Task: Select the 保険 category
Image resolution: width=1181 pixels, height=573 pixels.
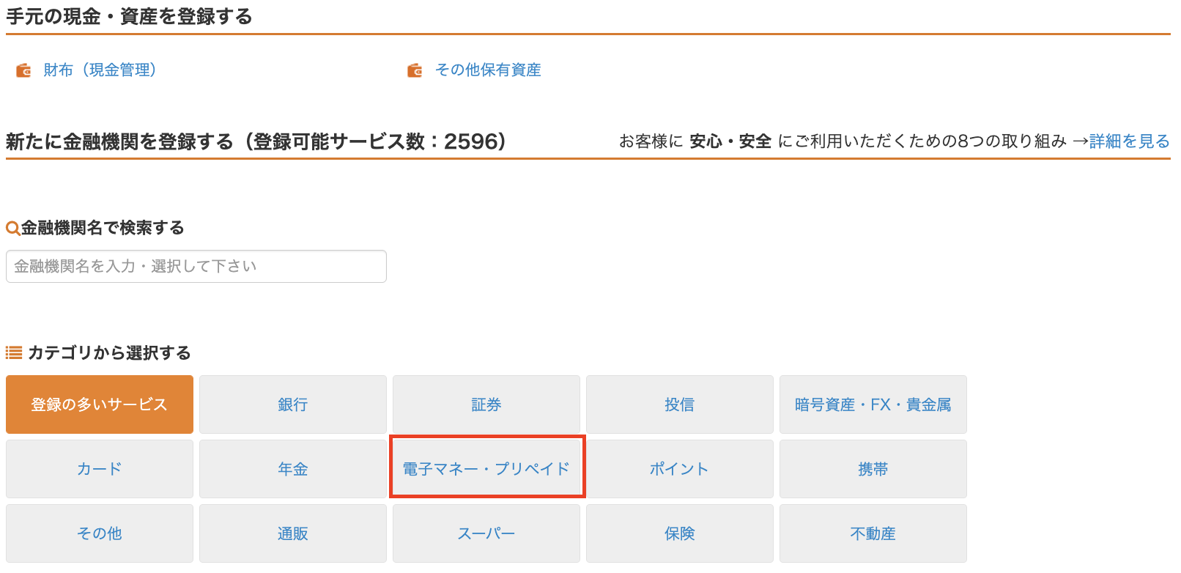Action: click(680, 533)
